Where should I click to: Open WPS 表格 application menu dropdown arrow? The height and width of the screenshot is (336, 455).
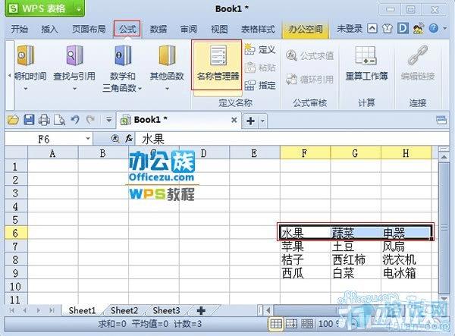tap(79, 9)
